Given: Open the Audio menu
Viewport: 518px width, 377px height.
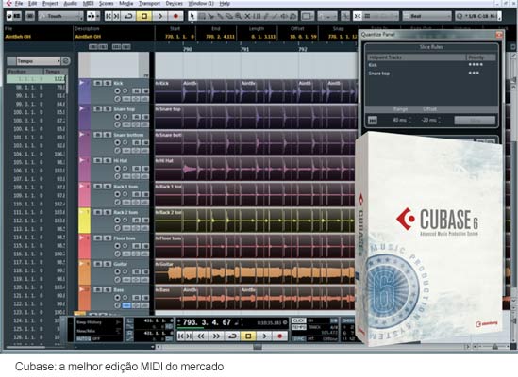Looking at the screenshot, I should [71, 4].
